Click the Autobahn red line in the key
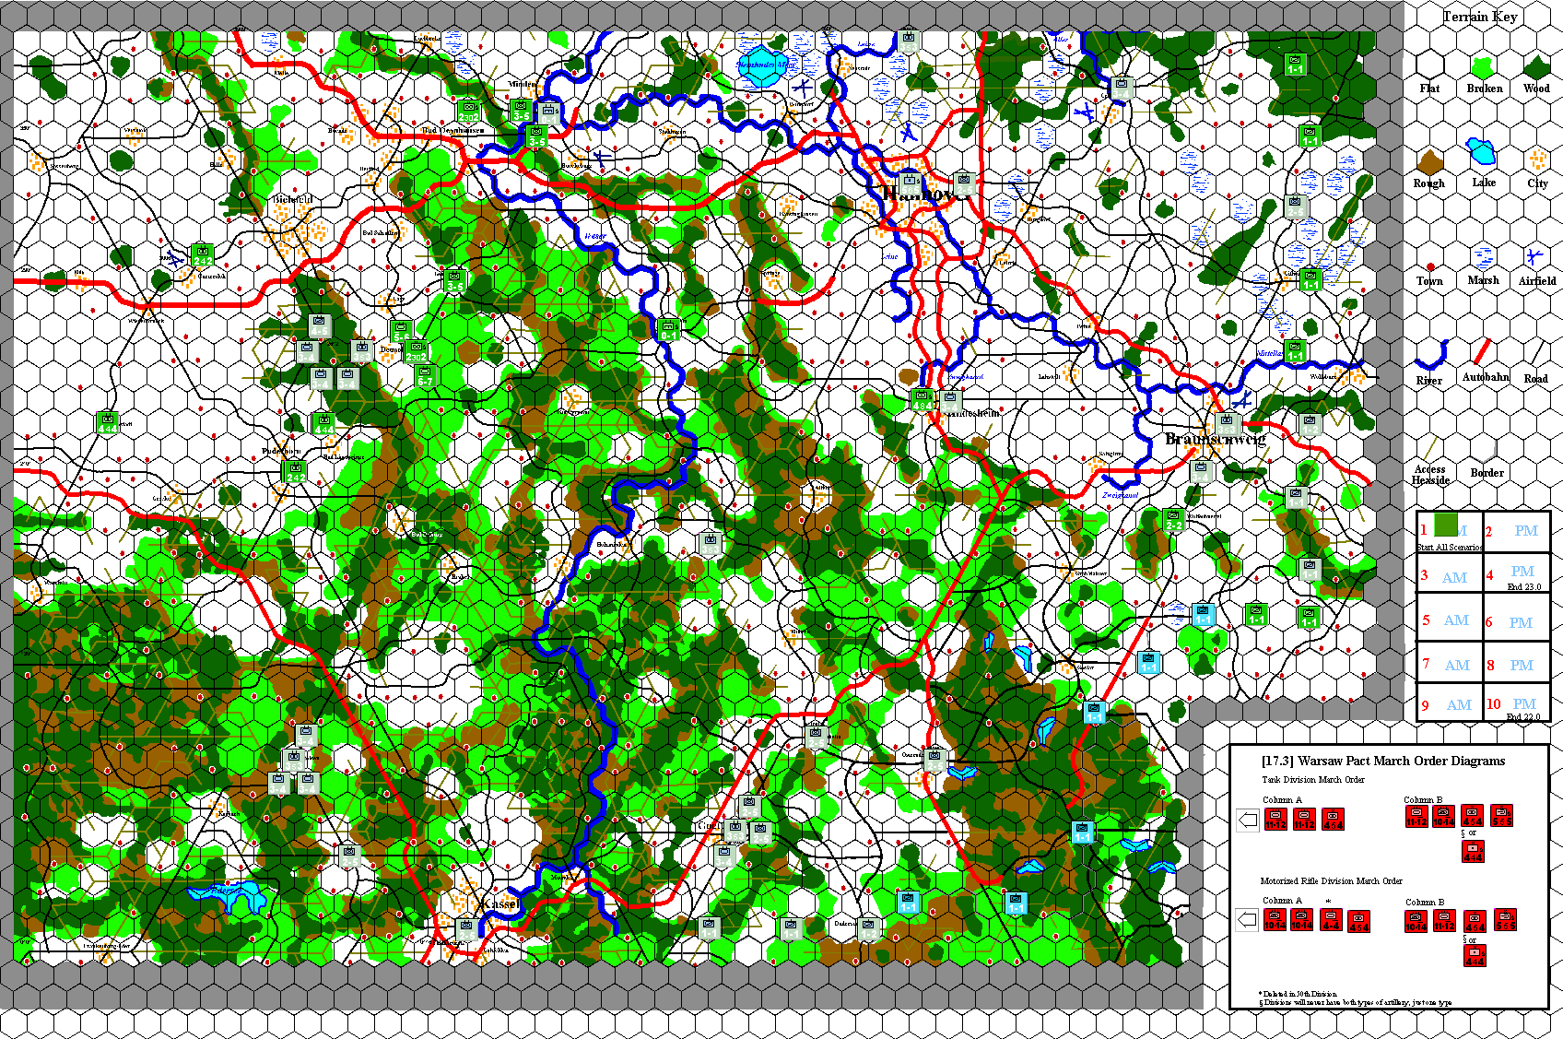1563x1039 pixels. [x=1482, y=351]
